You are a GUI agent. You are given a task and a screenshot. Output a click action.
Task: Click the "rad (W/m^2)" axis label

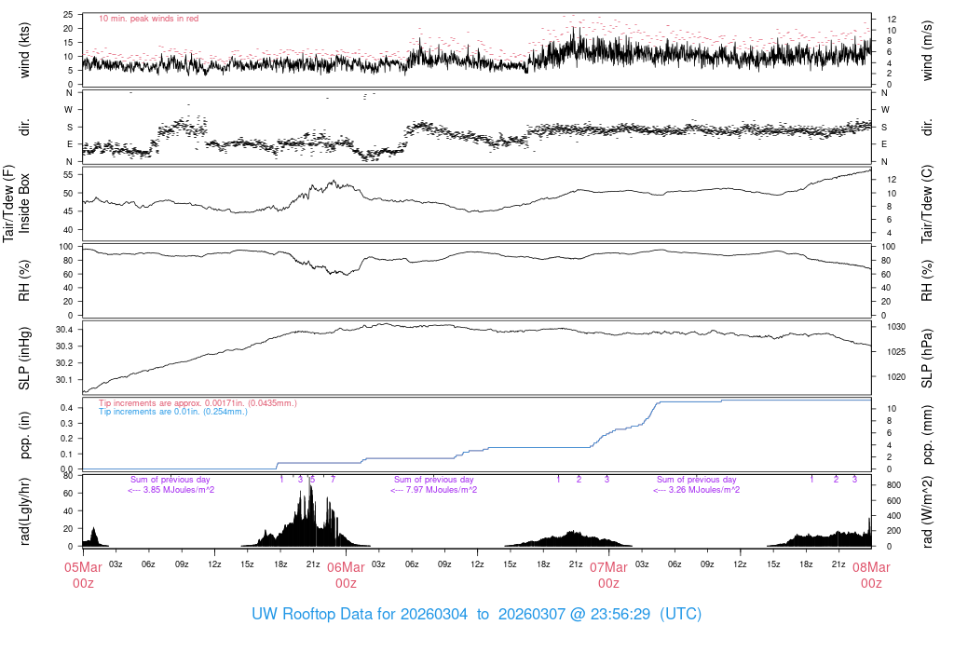[x=927, y=512]
